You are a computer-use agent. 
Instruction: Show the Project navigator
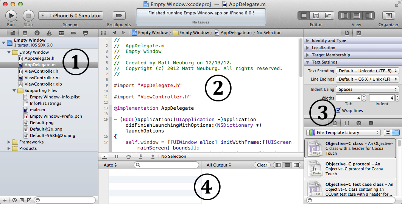point(12,33)
